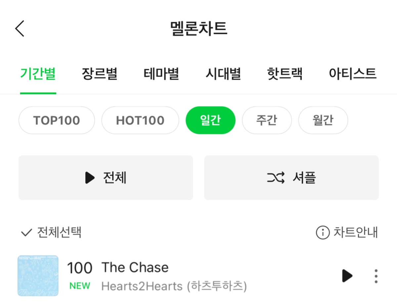Open the three-dot menu for The Chase
This screenshot has height=308, width=397.
[x=376, y=276]
